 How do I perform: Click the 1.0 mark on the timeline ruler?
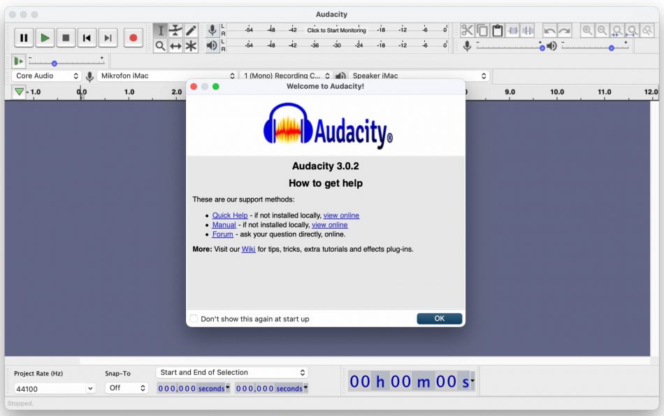coord(129,92)
